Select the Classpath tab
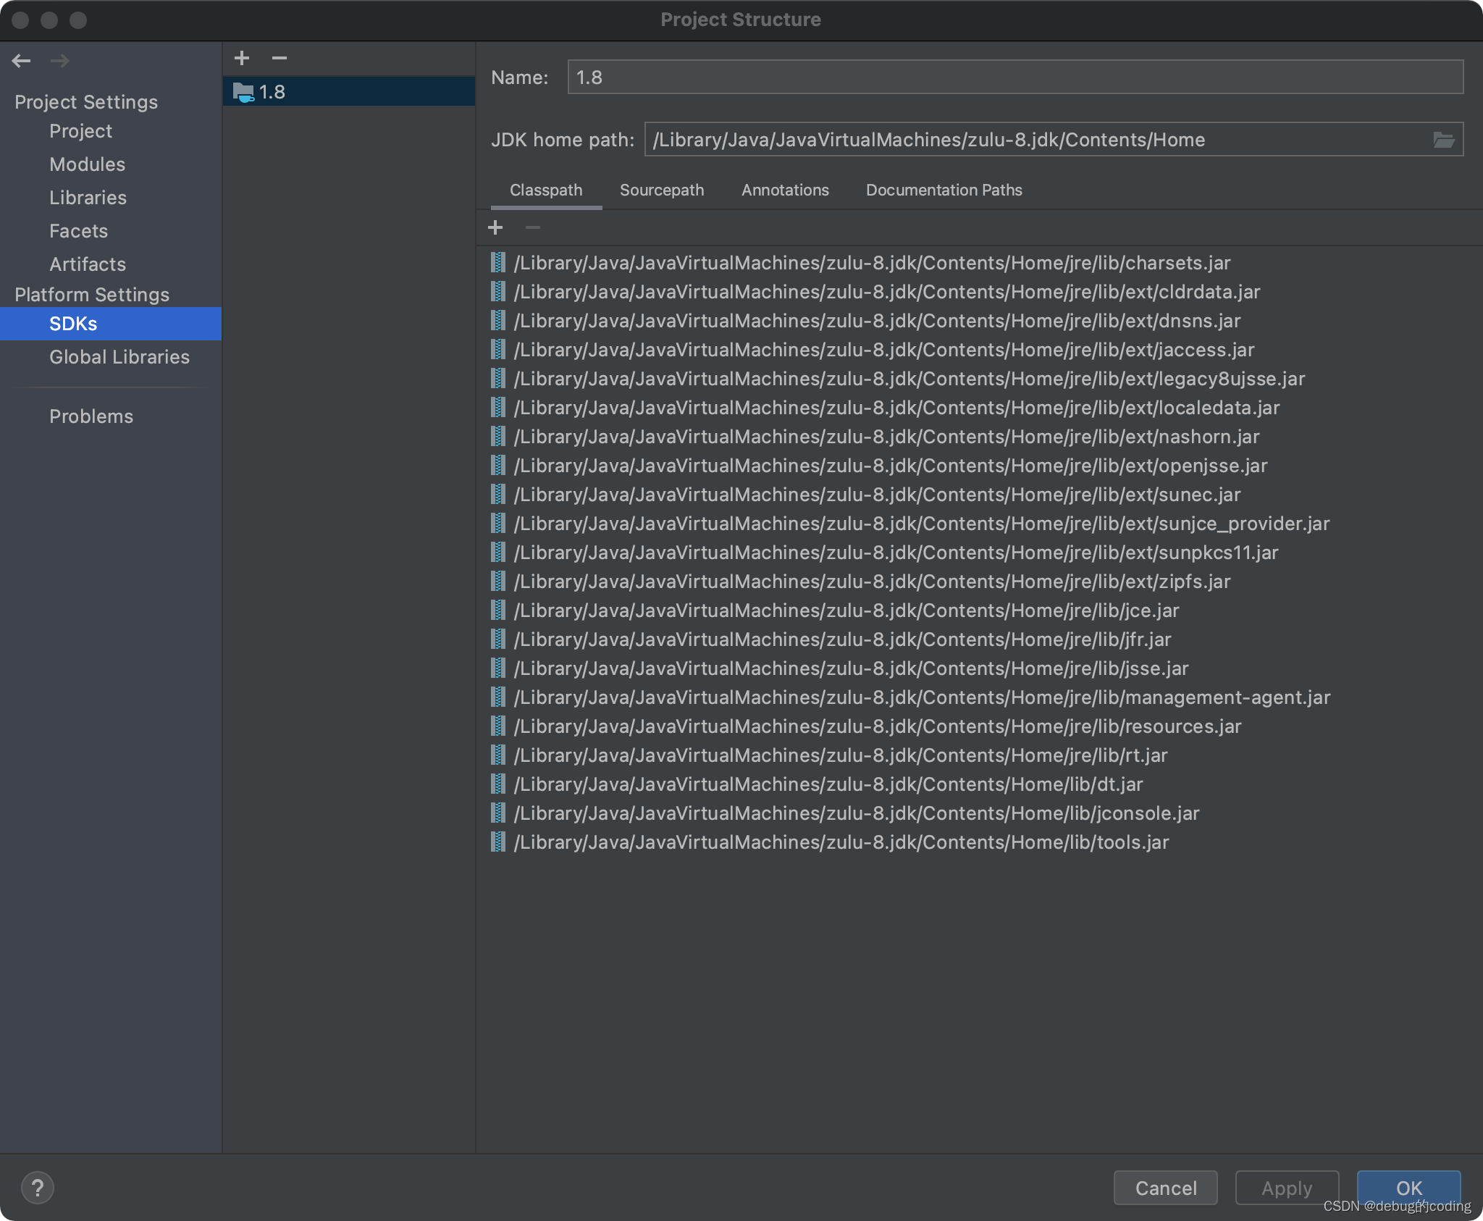Screen dimensions: 1483x1221 [x=546, y=190]
